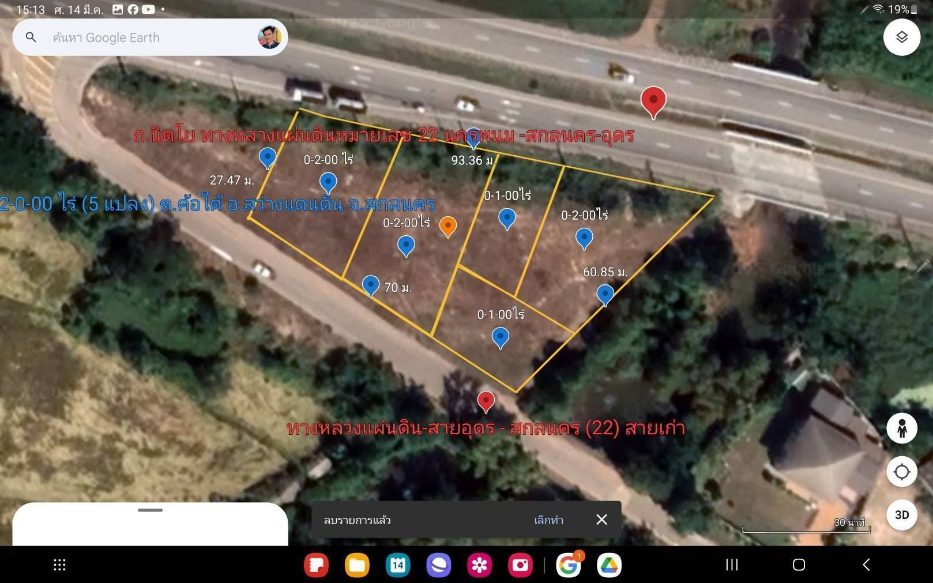Open Google Drive from the taskbar
The width and height of the screenshot is (933, 583).
tap(610, 565)
